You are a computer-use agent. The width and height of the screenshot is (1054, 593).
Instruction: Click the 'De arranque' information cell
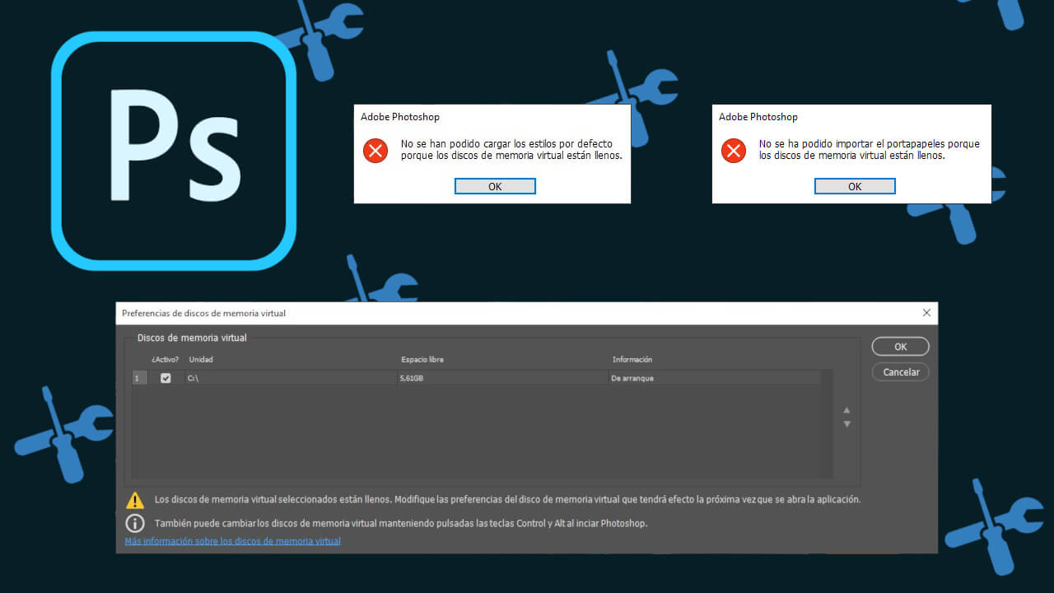pos(632,378)
